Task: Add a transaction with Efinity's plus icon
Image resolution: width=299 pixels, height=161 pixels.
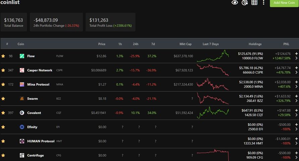Action: click(x=296, y=124)
